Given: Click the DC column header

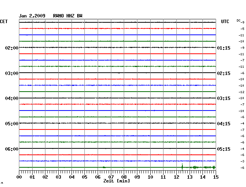Looking at the screenshot, I should pyautogui.click(x=238, y=20).
